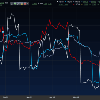Viewport: 100px width, 100px height.
Task: Select the 6 mo time range
Action: pos(40,3)
